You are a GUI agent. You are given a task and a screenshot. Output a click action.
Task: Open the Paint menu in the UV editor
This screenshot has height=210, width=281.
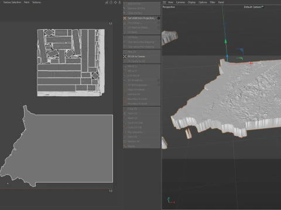26,2
